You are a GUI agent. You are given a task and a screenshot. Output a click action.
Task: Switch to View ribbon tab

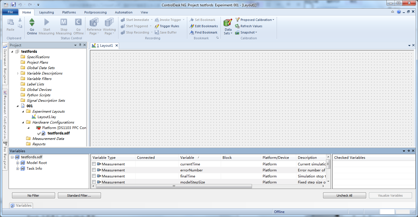pos(144,12)
